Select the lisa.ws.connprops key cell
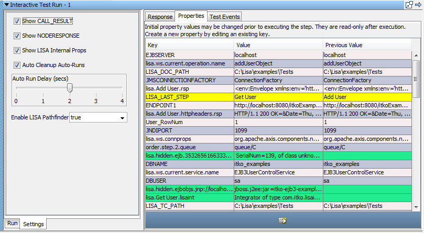This screenshot has height=233, width=424. tap(190, 139)
